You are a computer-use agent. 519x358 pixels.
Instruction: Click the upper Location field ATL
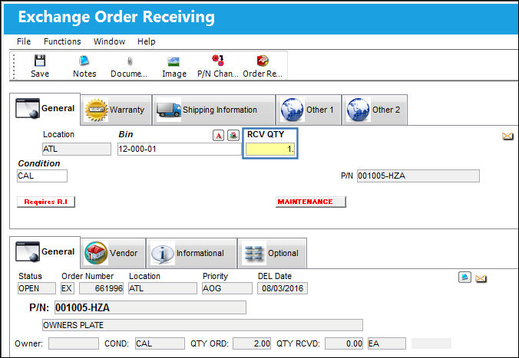[77, 149]
